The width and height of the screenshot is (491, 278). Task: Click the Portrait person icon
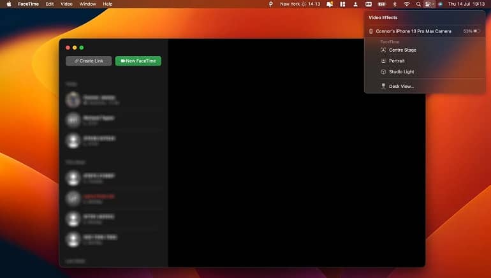click(383, 61)
